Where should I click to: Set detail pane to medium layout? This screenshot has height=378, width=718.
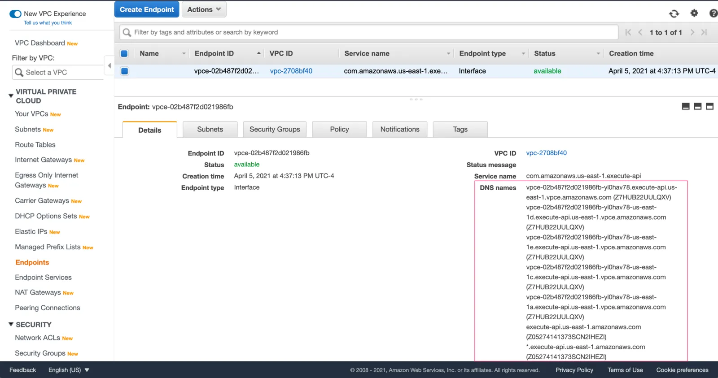click(697, 106)
